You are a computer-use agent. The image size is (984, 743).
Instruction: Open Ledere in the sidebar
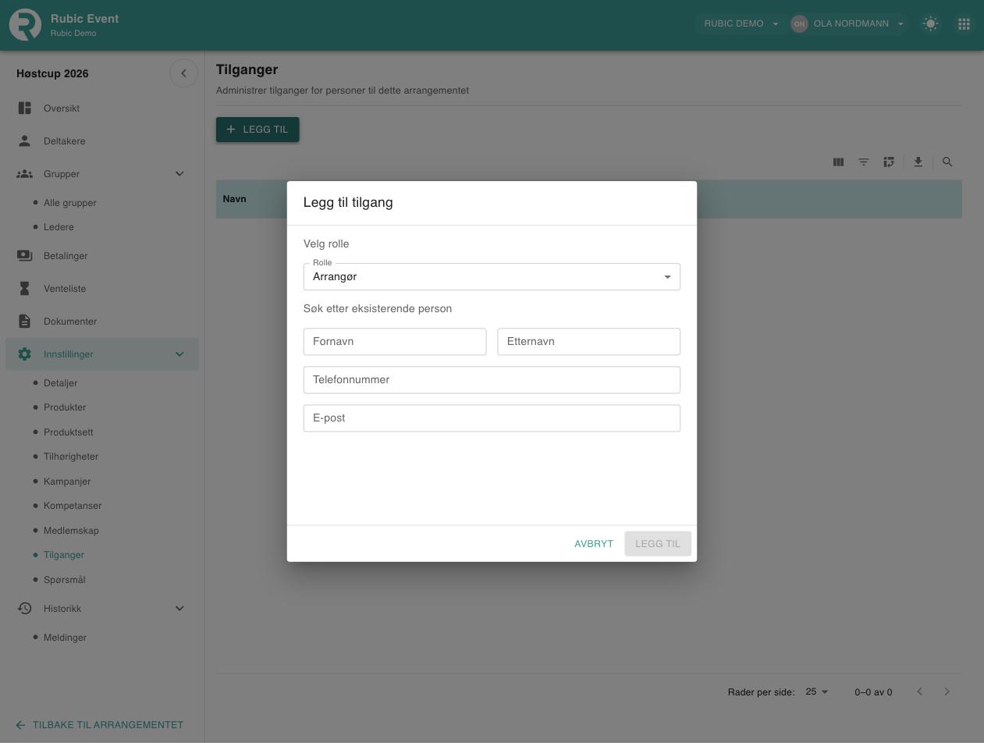(59, 227)
